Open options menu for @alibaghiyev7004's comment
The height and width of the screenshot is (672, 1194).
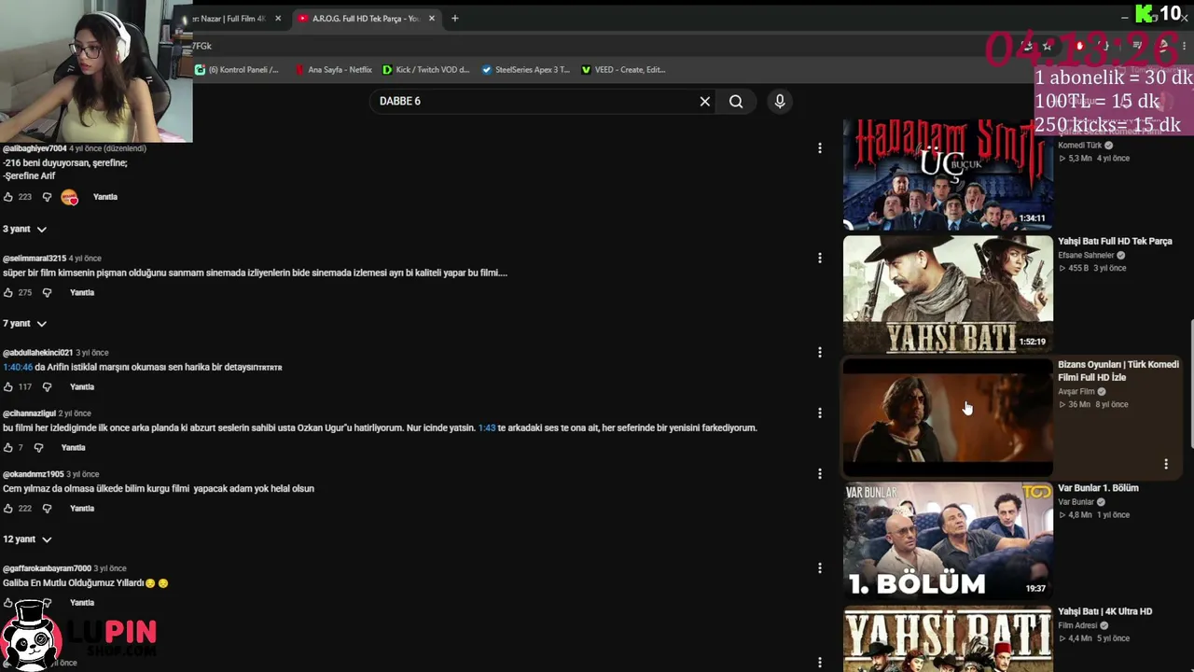[x=820, y=148]
